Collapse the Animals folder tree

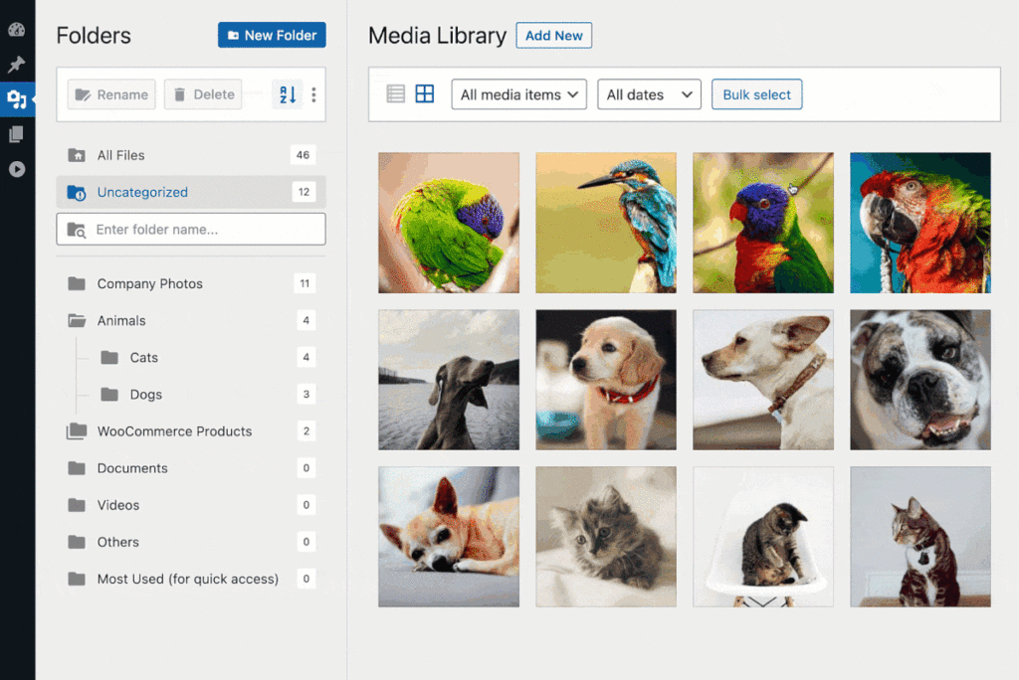tap(77, 321)
